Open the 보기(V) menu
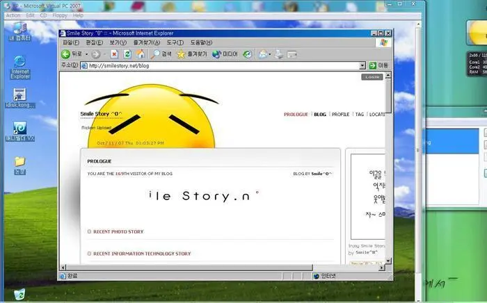The width and height of the screenshot is (487, 303). (118, 42)
